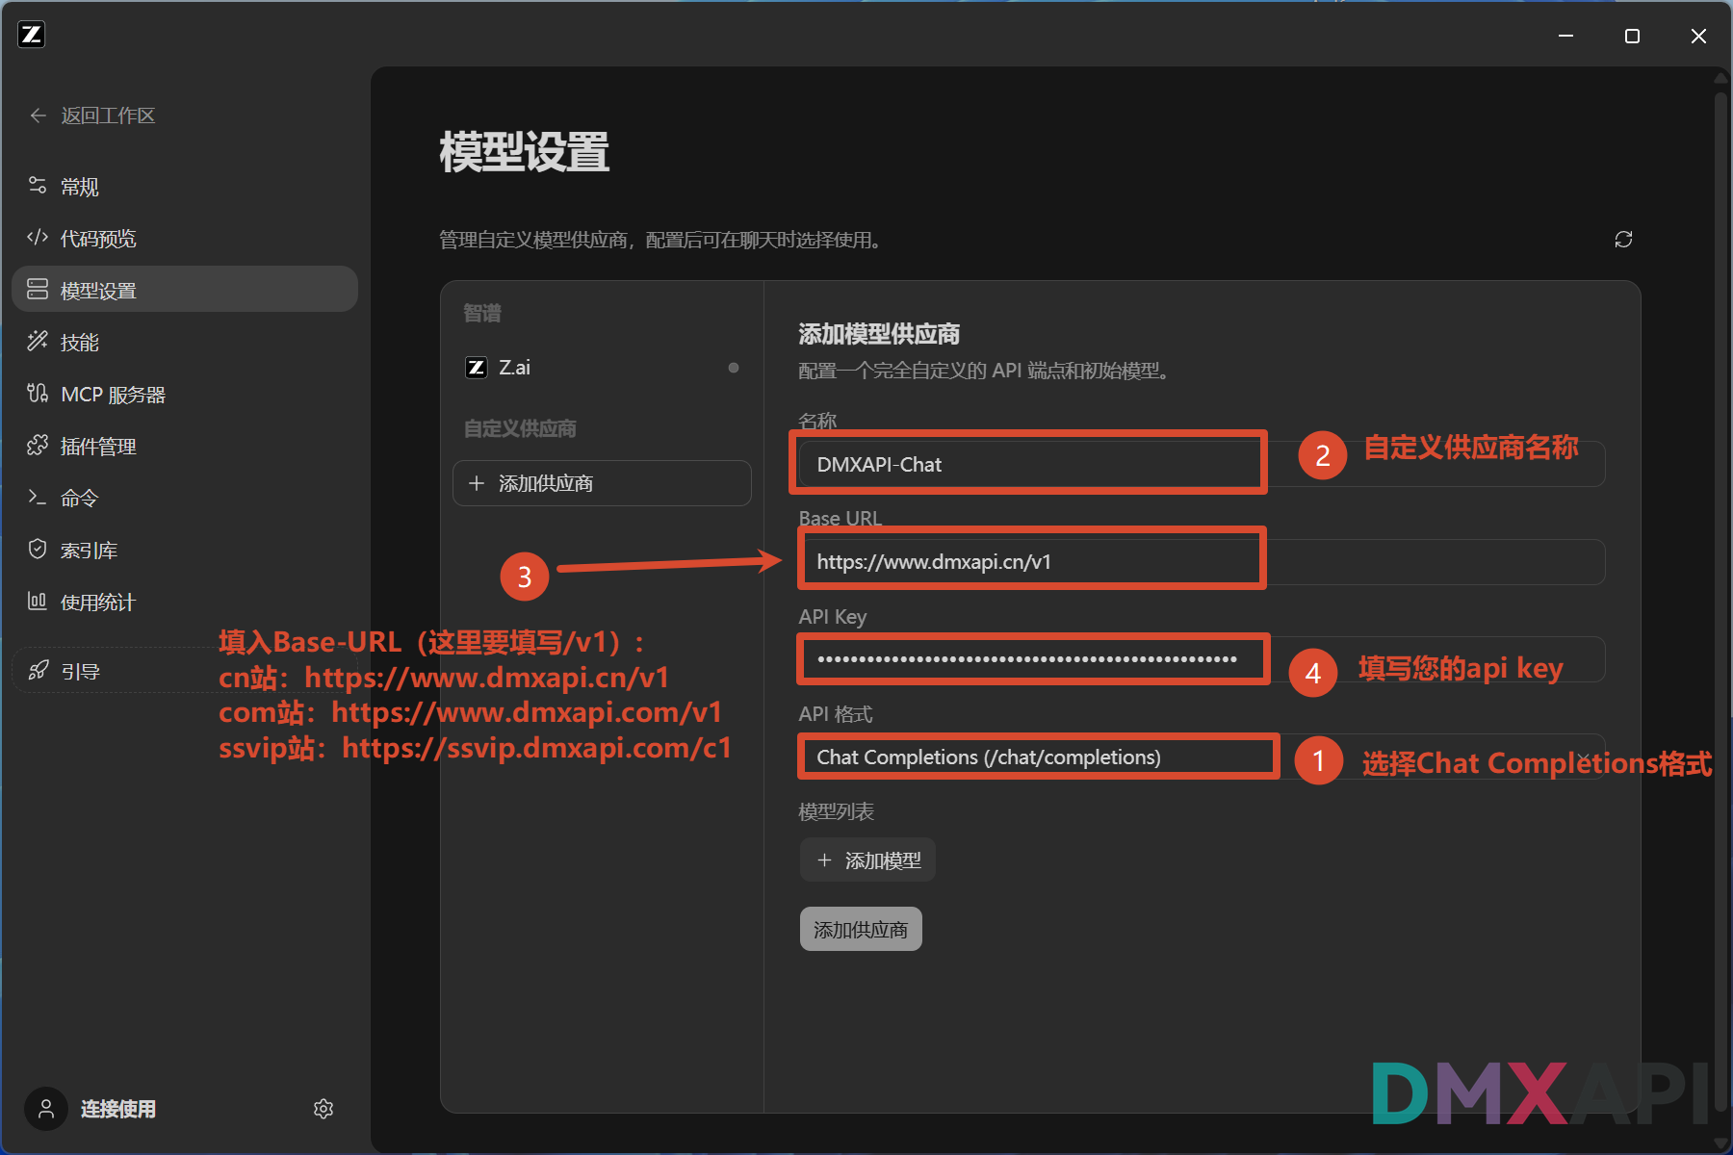The image size is (1733, 1155).
Task: Click the refresh icon at top right
Action: click(1623, 239)
